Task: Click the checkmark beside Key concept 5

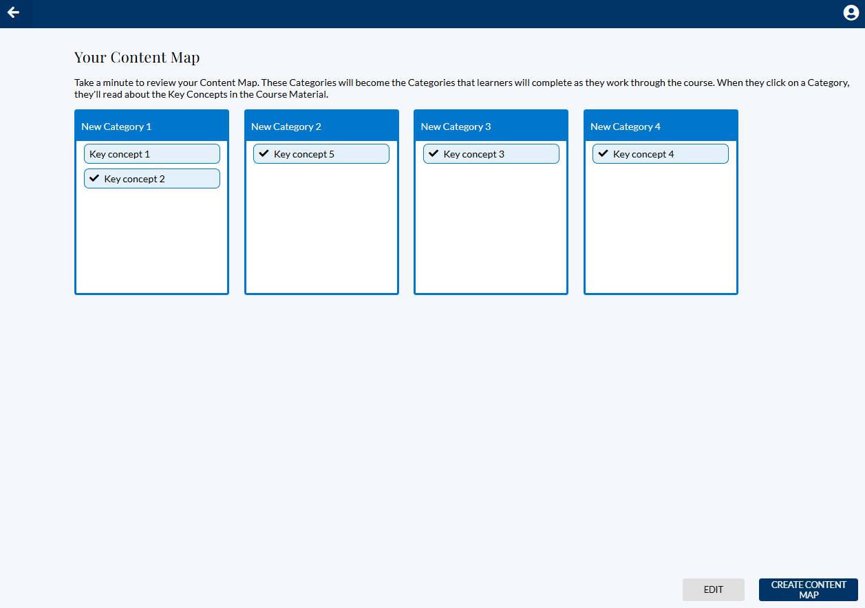Action: click(264, 153)
